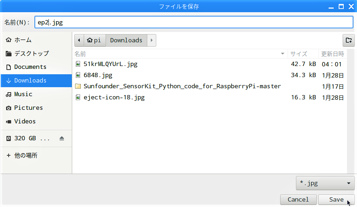Eject the 320 GB drive
This screenshot has height=207, width=357.
click(x=62, y=138)
